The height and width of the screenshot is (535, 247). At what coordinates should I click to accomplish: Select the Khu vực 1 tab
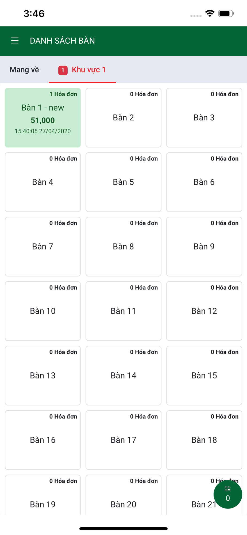(x=82, y=70)
